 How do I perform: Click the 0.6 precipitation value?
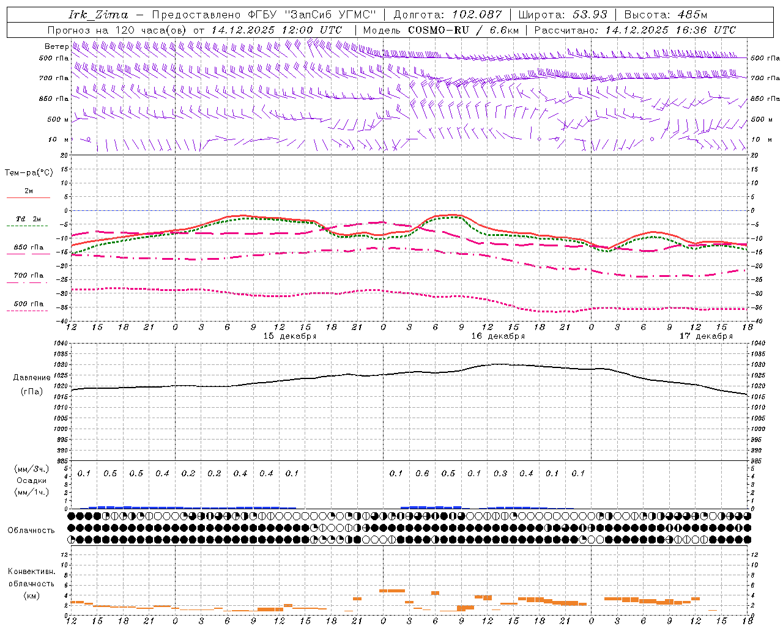[422, 473]
